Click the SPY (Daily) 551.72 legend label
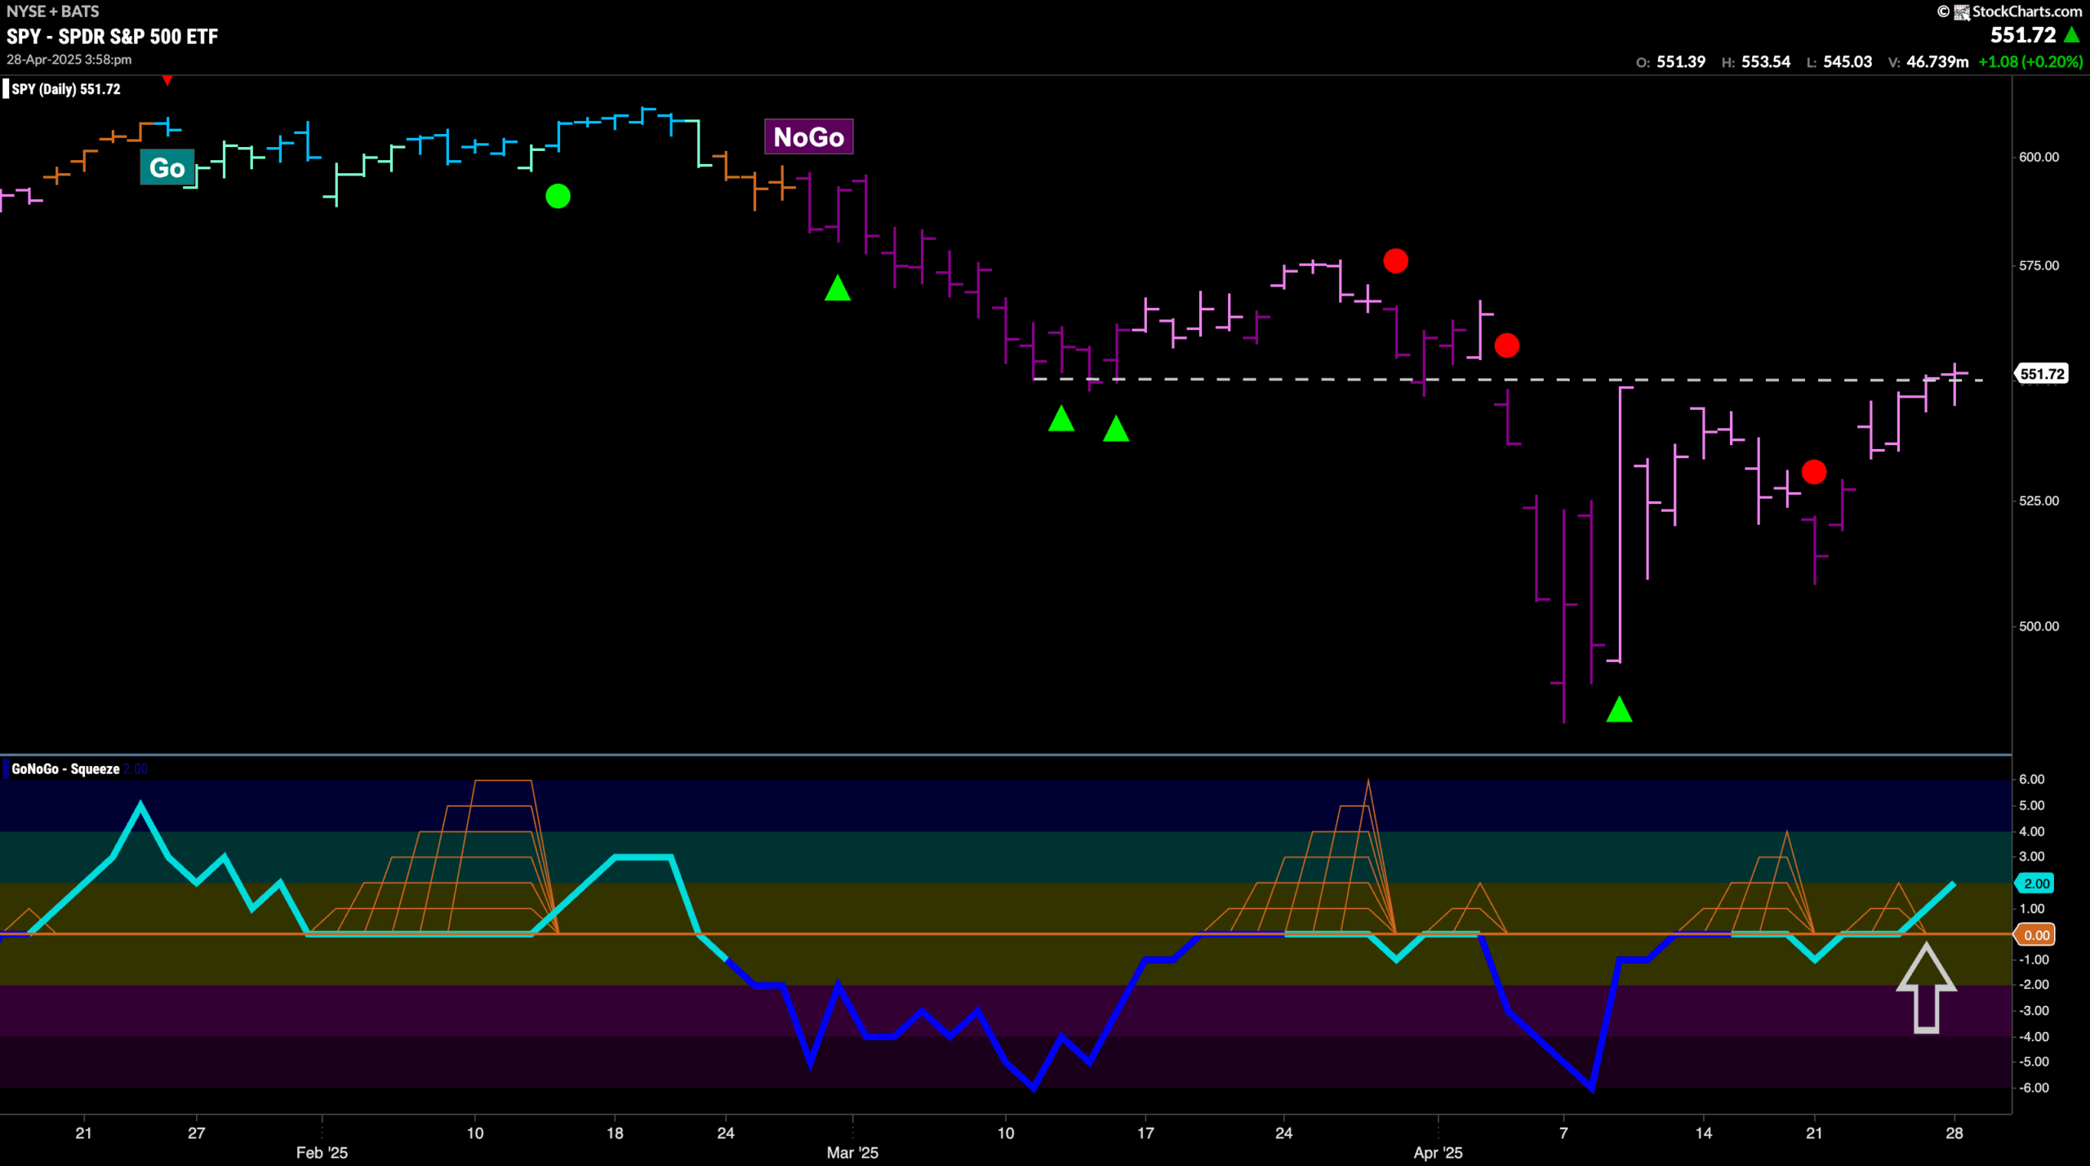 pos(66,89)
